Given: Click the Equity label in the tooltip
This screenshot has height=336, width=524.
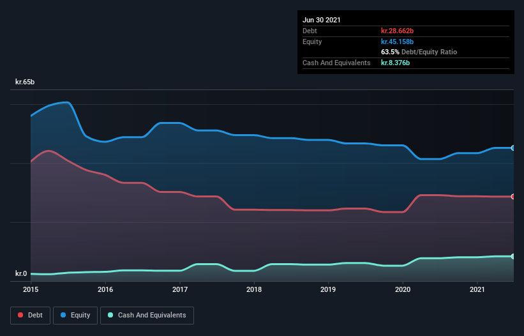Looking at the screenshot, I should click(312, 42).
